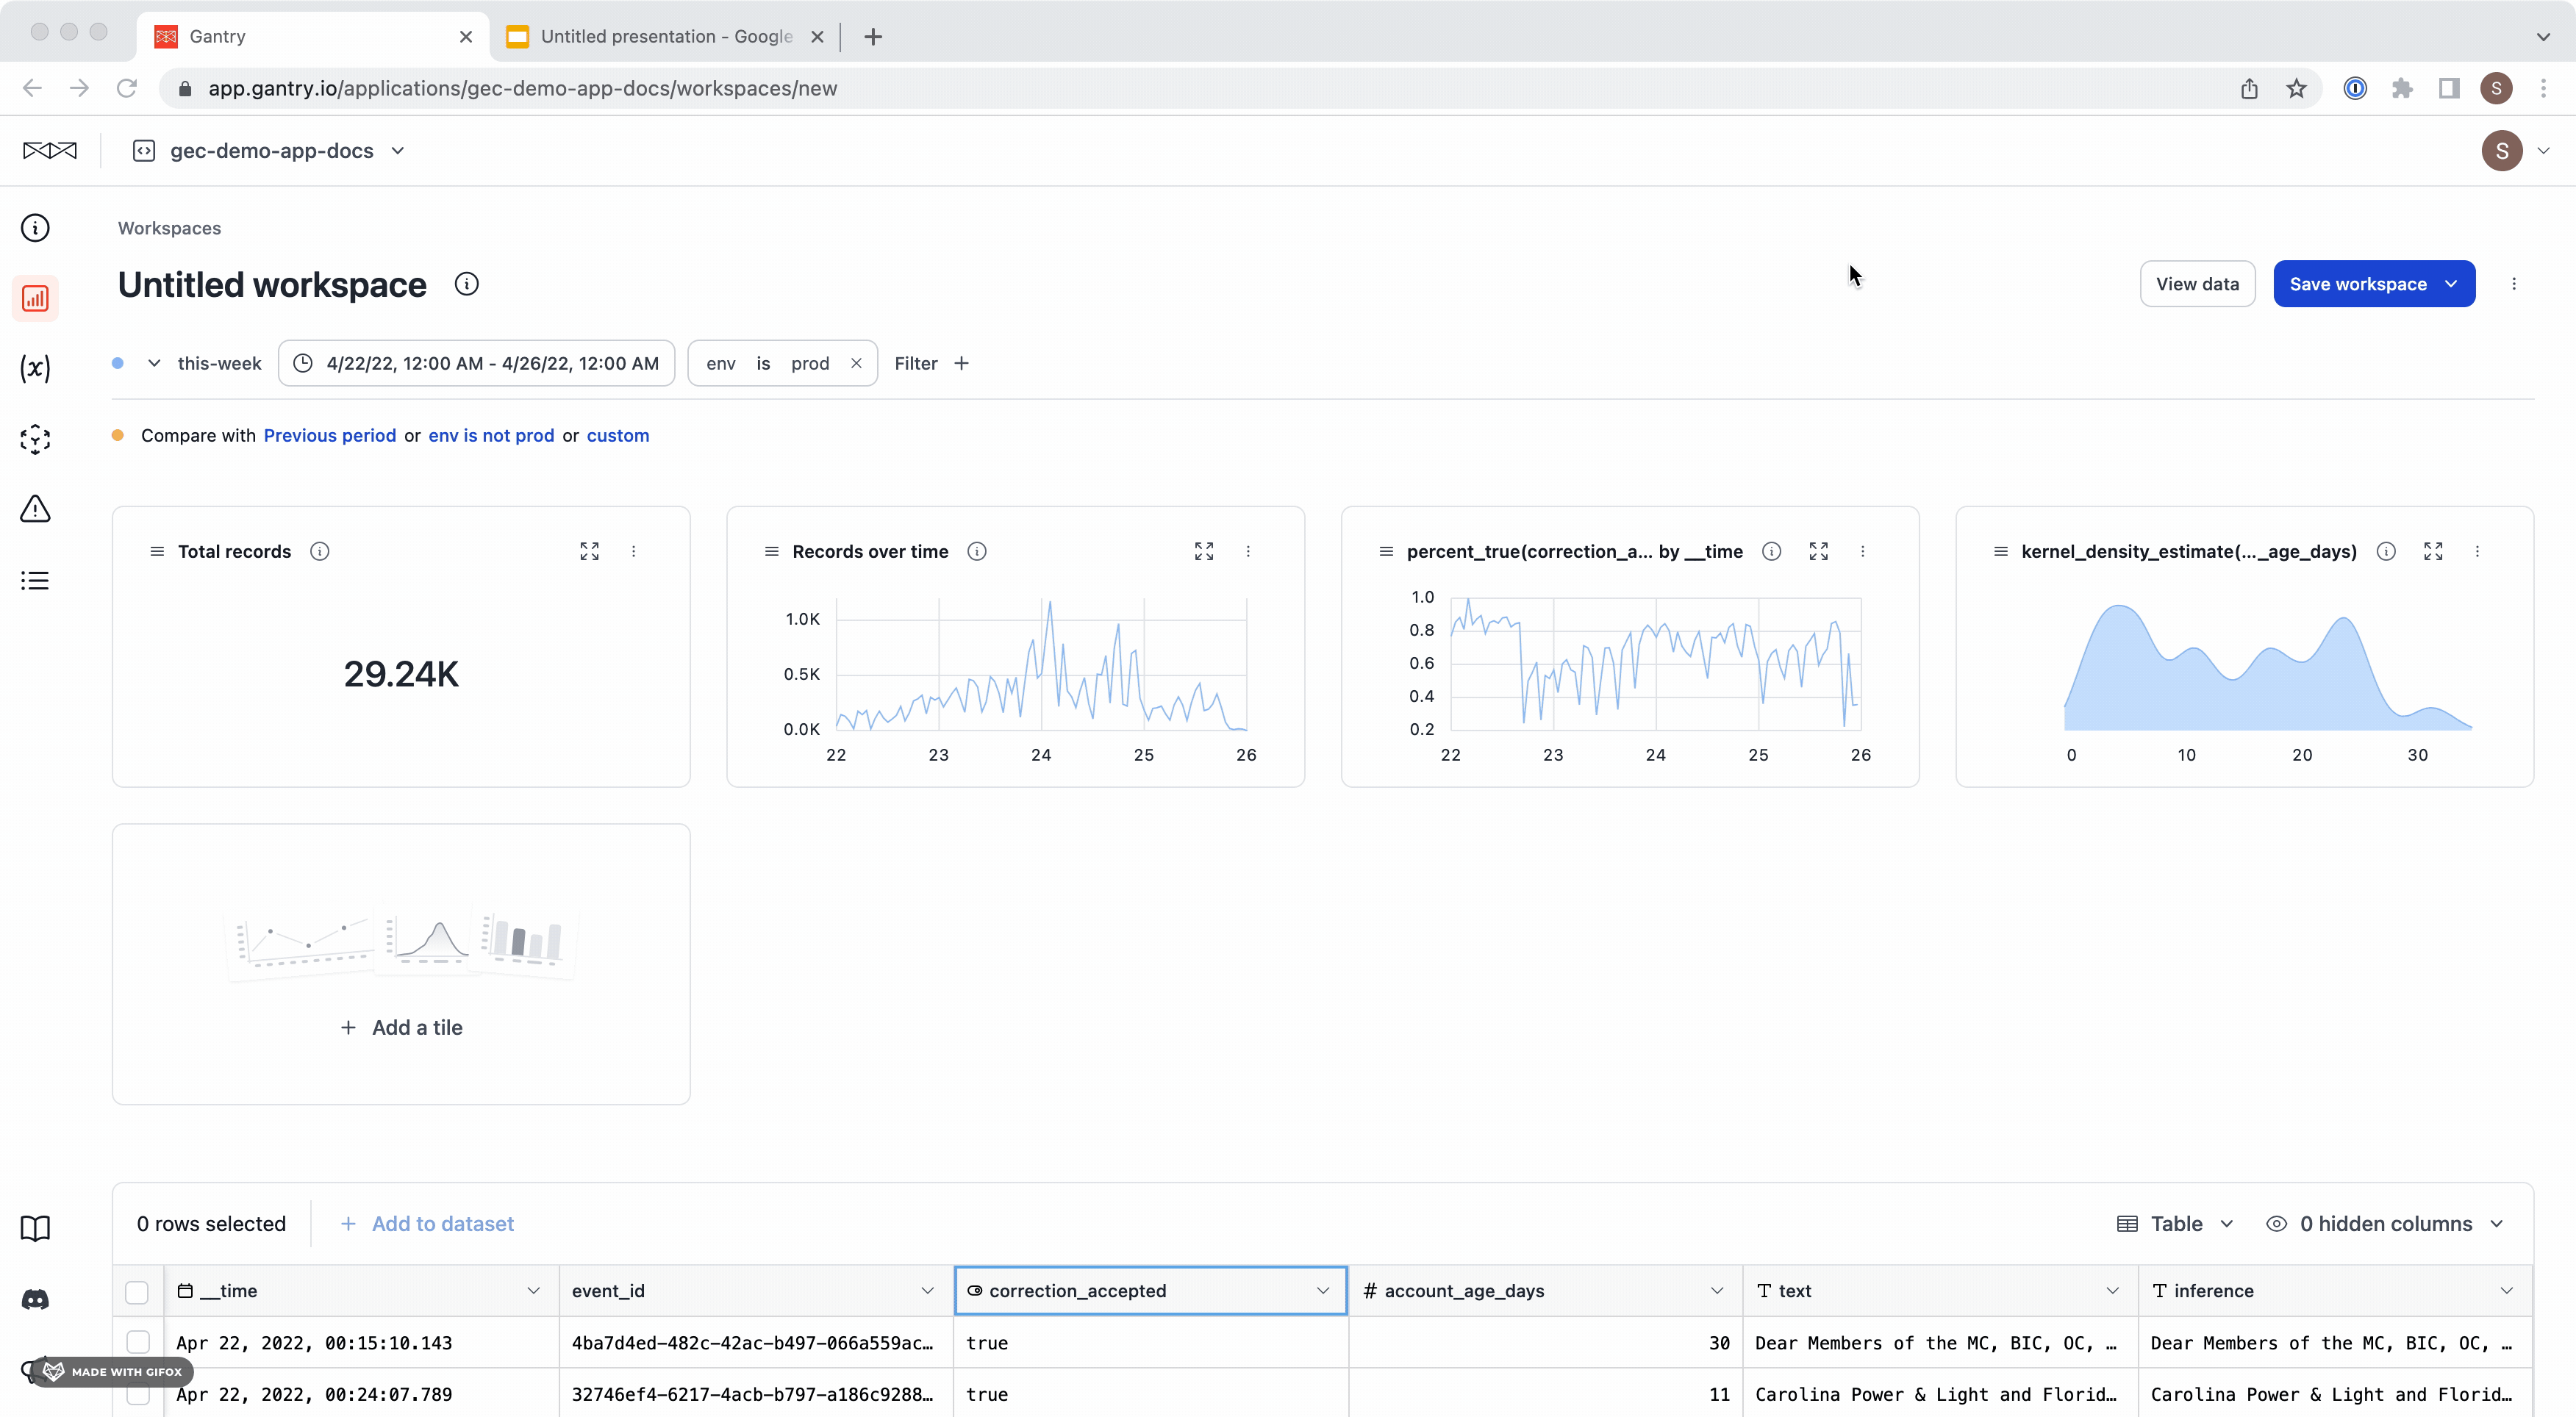Toggle the select-all rows checkbox
Screen dimensions: 2576x1417
(137, 1291)
